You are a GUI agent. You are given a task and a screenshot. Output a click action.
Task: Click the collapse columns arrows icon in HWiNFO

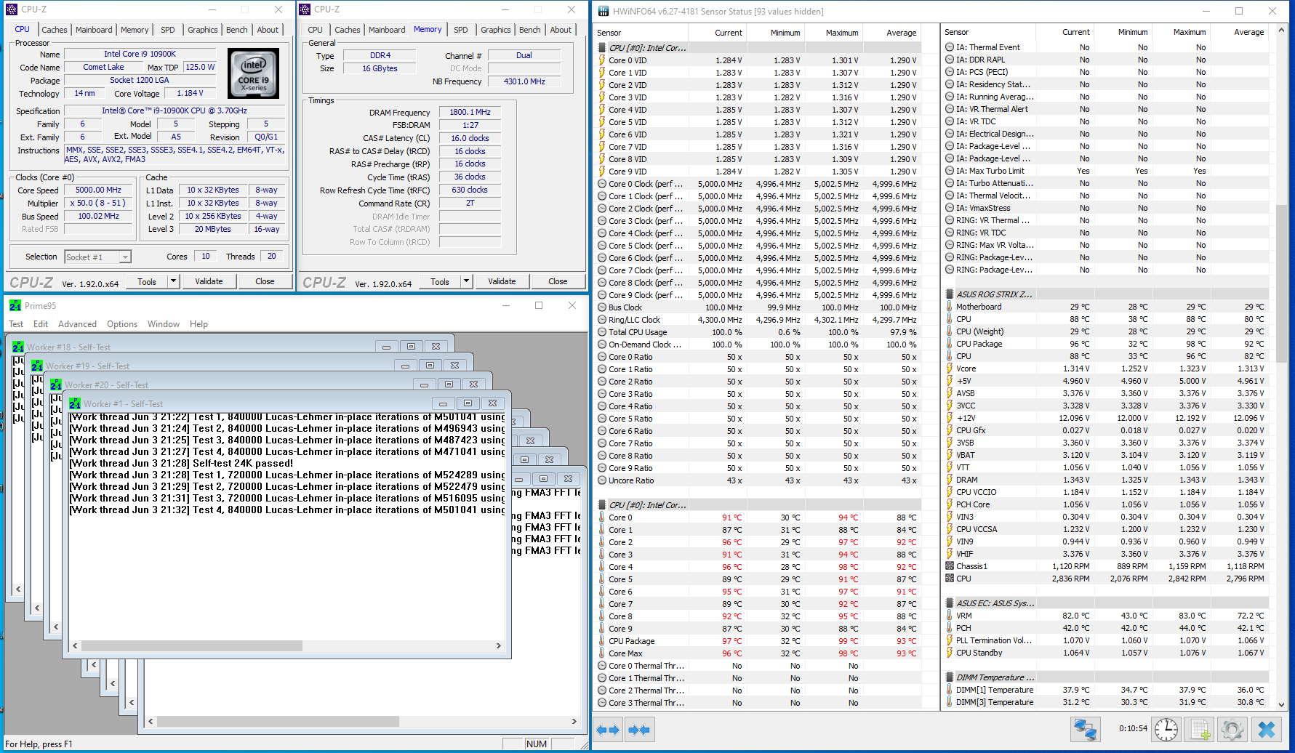click(x=639, y=729)
